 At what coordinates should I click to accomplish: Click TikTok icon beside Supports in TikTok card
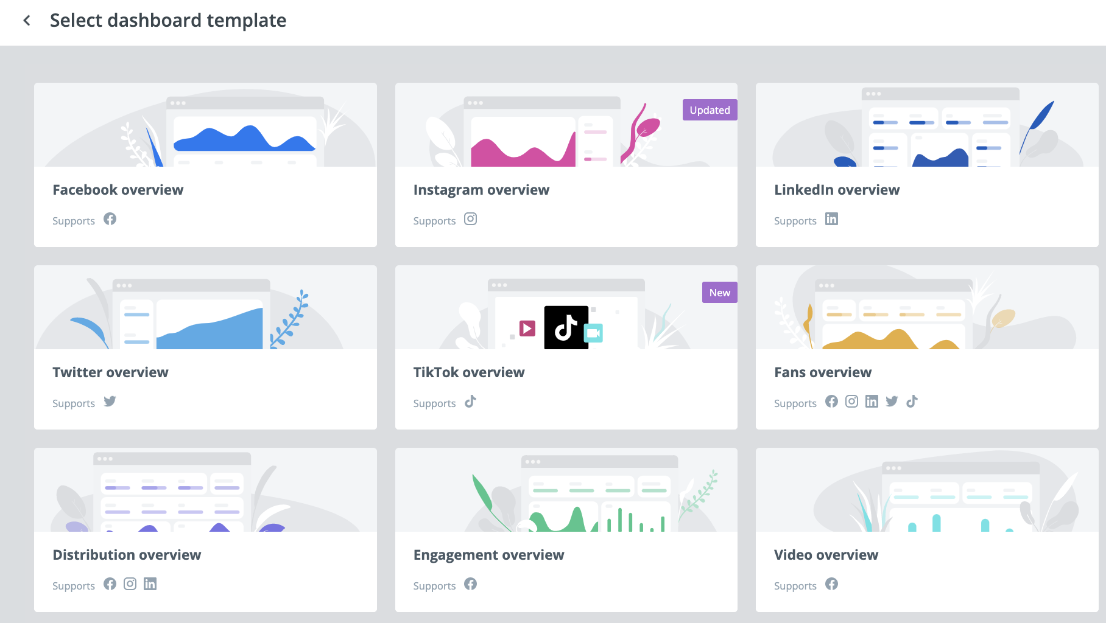[470, 402]
